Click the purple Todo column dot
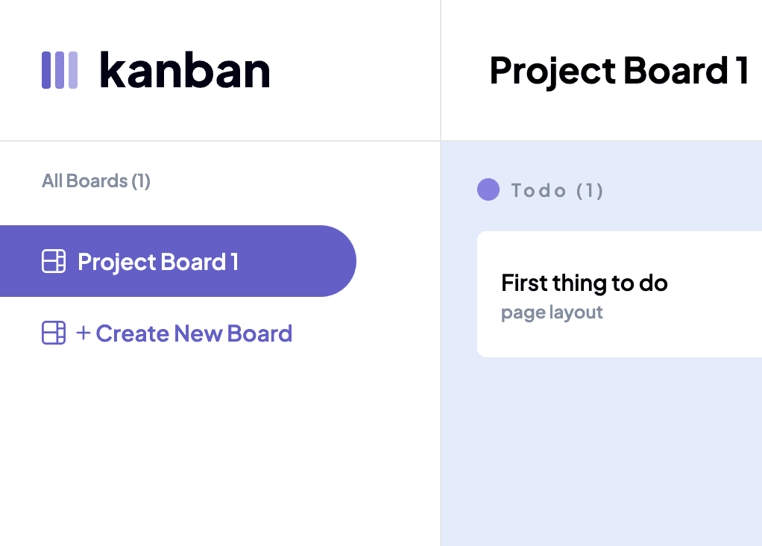The image size is (762, 546). [x=488, y=190]
